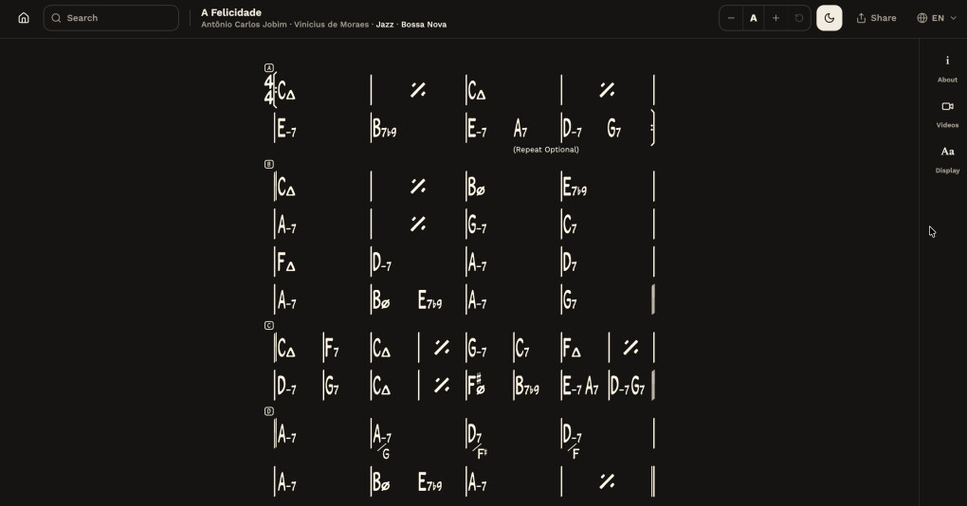Select section marker D
The height and width of the screenshot is (506, 967).
269,411
